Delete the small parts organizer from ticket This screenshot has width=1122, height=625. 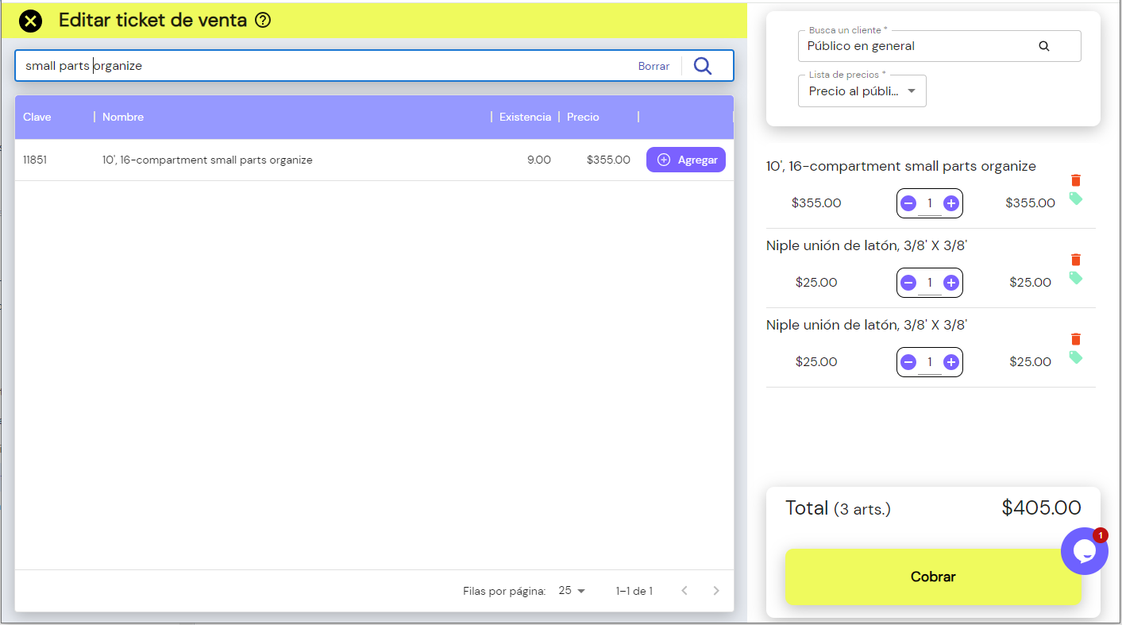1076,180
